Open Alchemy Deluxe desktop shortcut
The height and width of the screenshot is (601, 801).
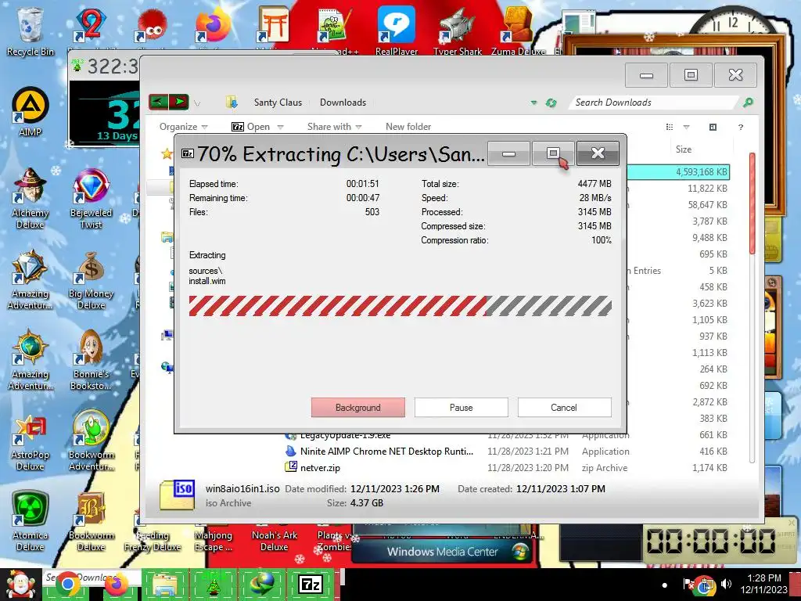click(30, 198)
